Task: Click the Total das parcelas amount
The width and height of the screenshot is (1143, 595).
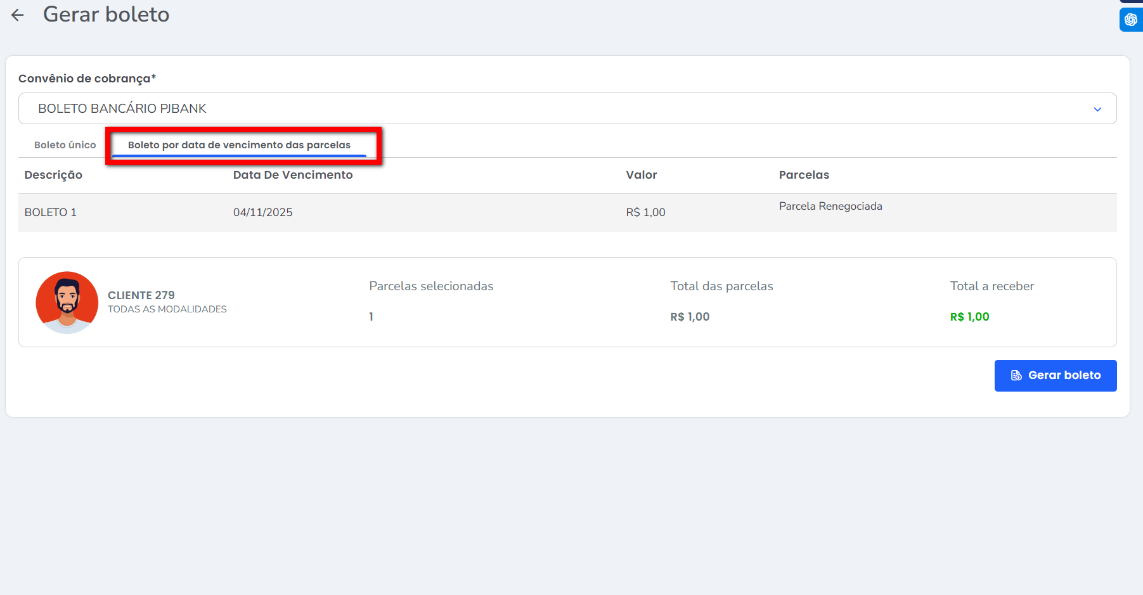Action: pos(690,317)
